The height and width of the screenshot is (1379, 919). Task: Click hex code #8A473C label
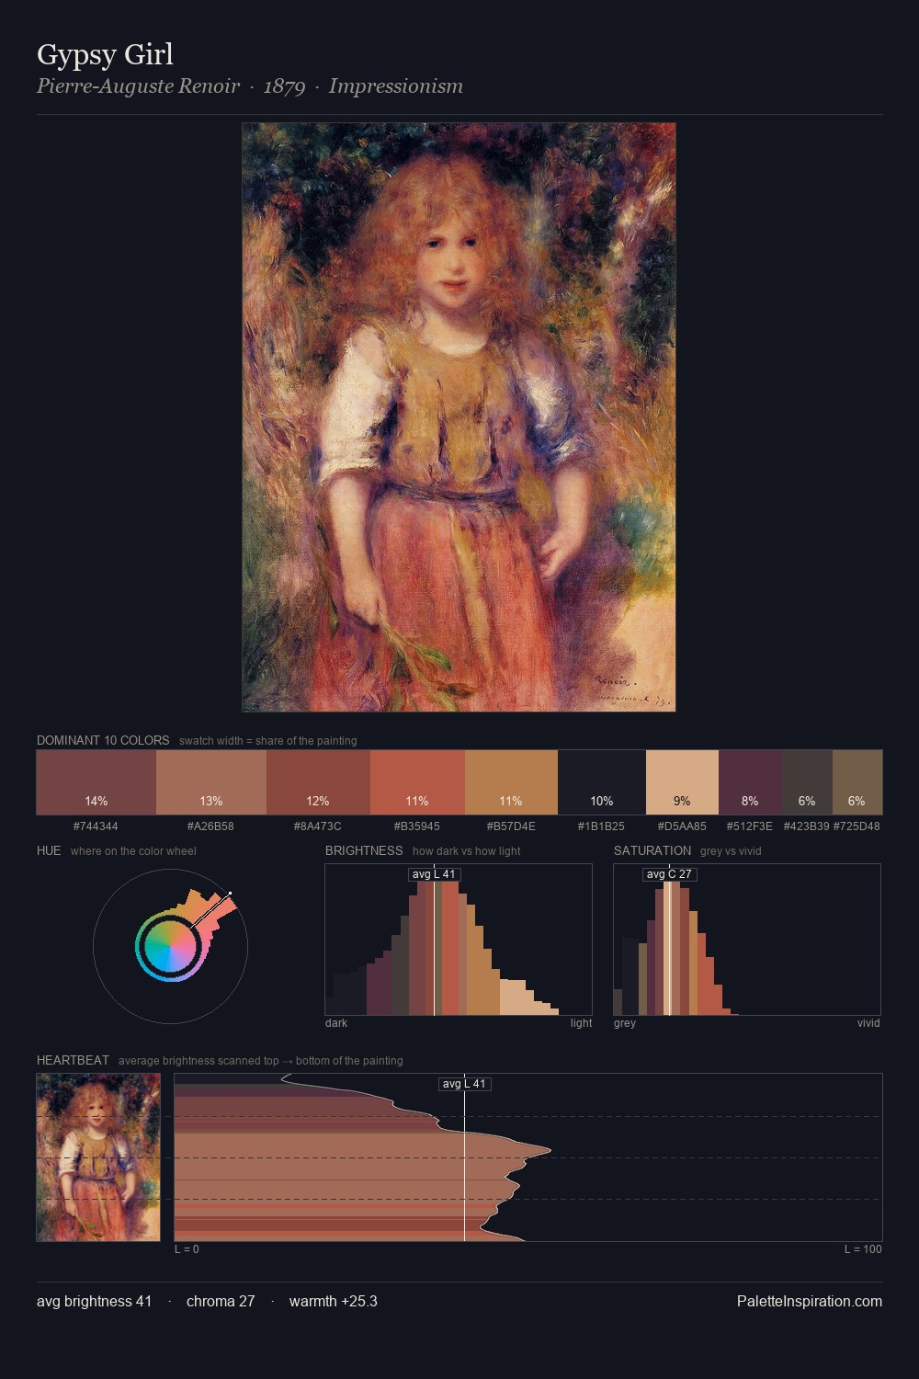pos(318,826)
